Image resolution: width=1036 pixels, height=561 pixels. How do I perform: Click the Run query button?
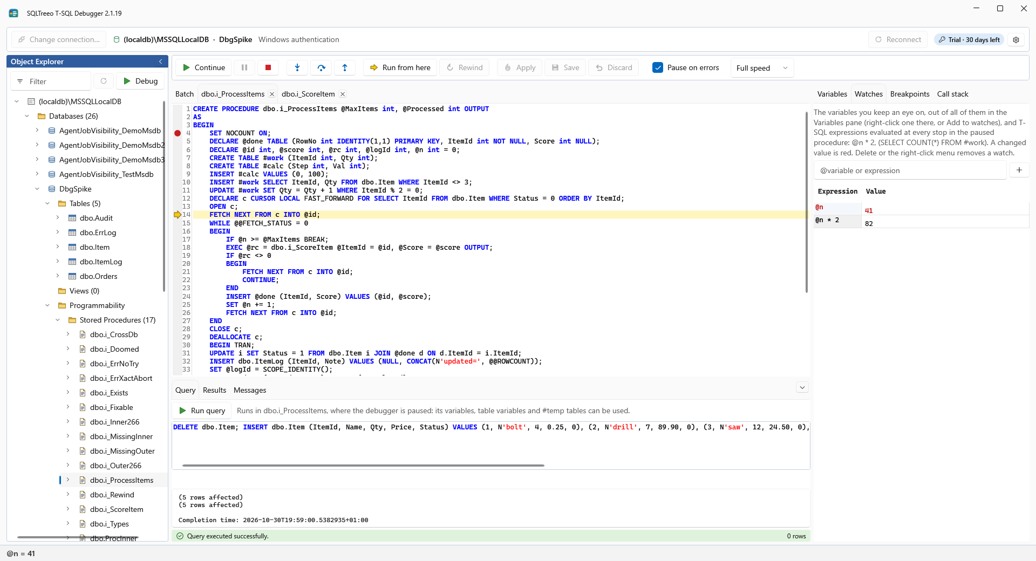point(202,411)
